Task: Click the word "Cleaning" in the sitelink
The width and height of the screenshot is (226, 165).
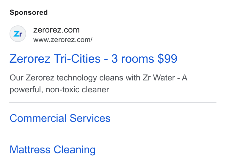Action: 75,150
